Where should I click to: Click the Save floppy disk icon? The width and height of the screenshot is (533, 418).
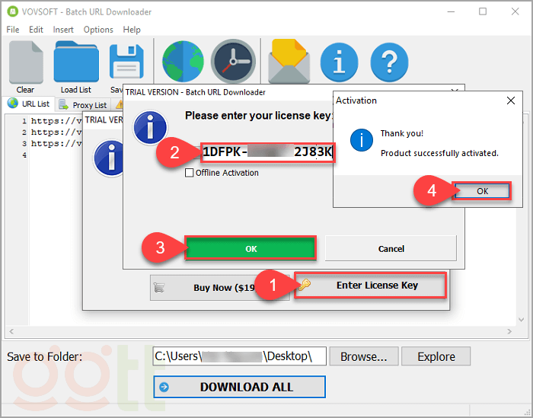(126, 61)
